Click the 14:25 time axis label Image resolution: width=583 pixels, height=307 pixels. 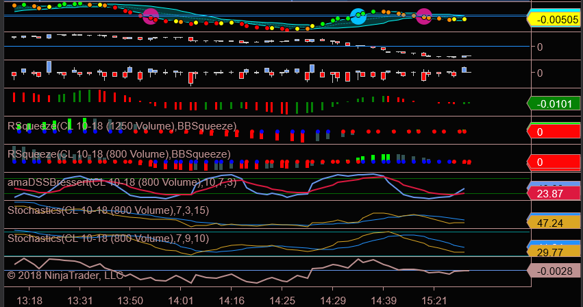pos(282,300)
